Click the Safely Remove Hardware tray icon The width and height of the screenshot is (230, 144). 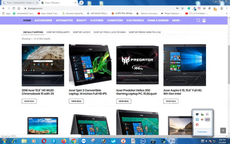coord(202,114)
